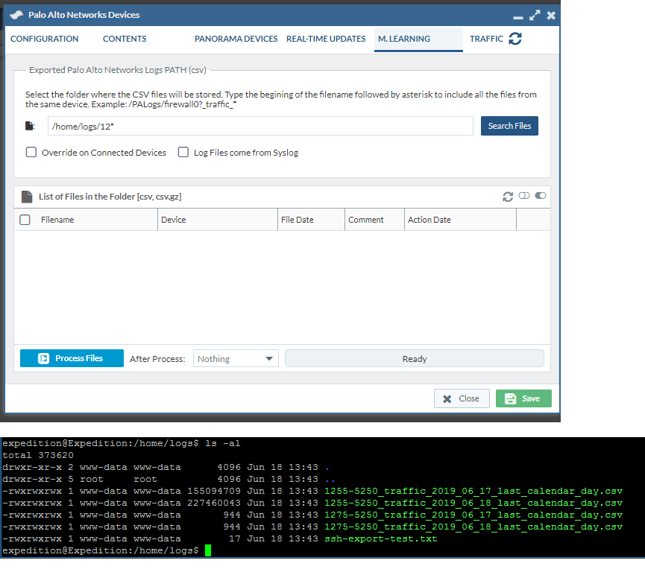Screen dimensions: 645x569
Task: Select all files using the header checkbox
Action: tap(25, 220)
